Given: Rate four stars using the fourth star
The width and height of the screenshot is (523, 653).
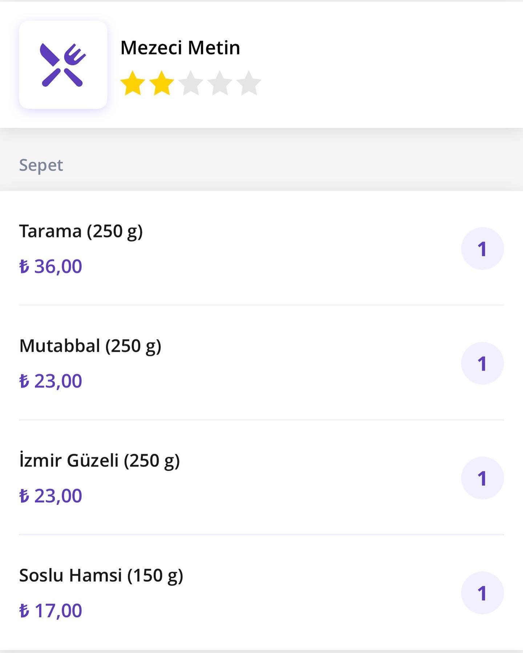Looking at the screenshot, I should pos(220,83).
